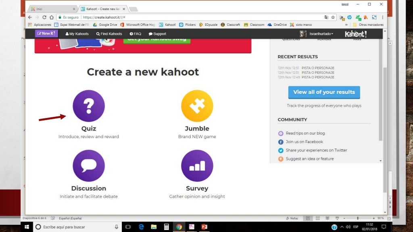Close the Inici browser tab

pos(74,9)
